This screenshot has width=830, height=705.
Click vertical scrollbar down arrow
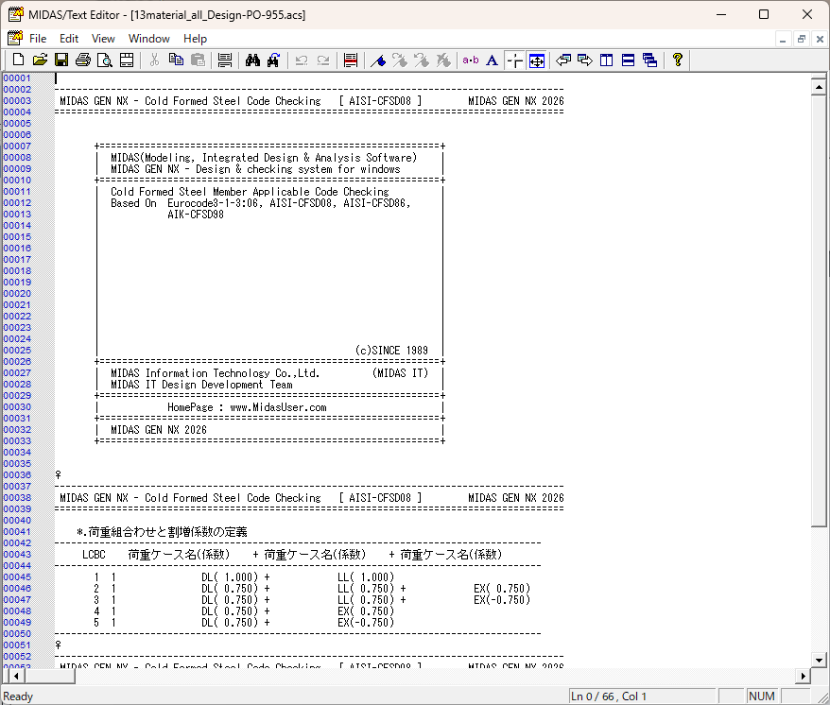(x=819, y=660)
